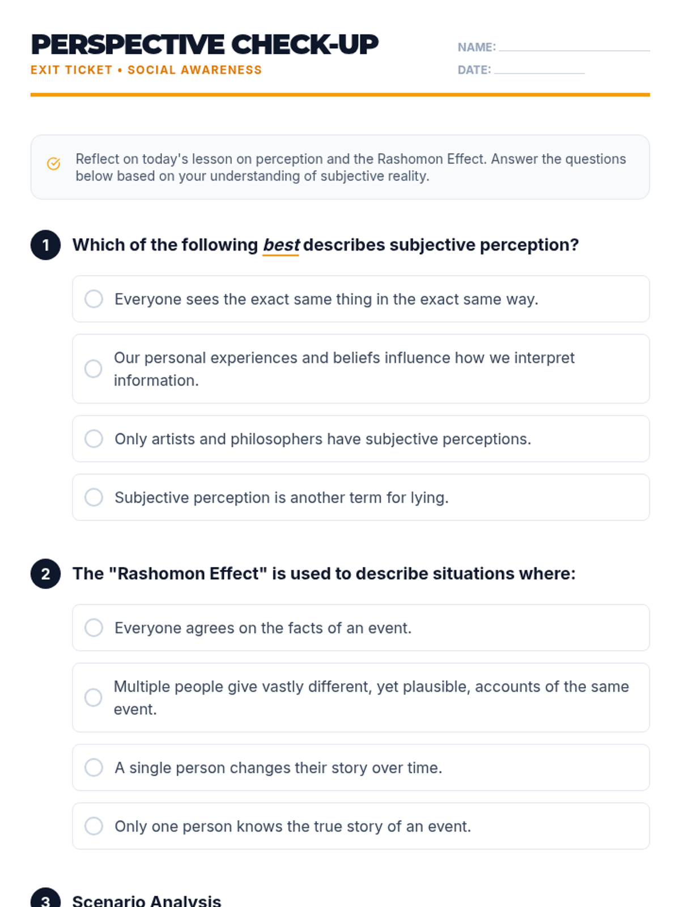Click the checkmark icon in instructions box

pyautogui.click(x=53, y=164)
